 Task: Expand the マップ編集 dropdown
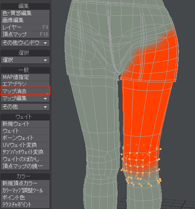[25, 98]
